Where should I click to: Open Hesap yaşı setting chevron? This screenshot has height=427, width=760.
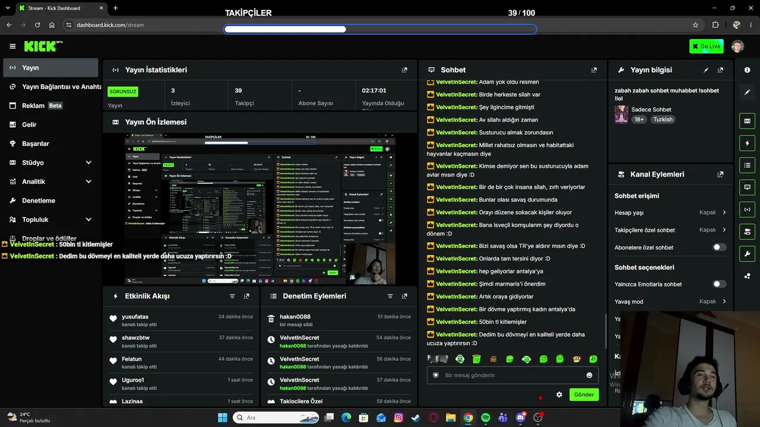click(x=724, y=212)
